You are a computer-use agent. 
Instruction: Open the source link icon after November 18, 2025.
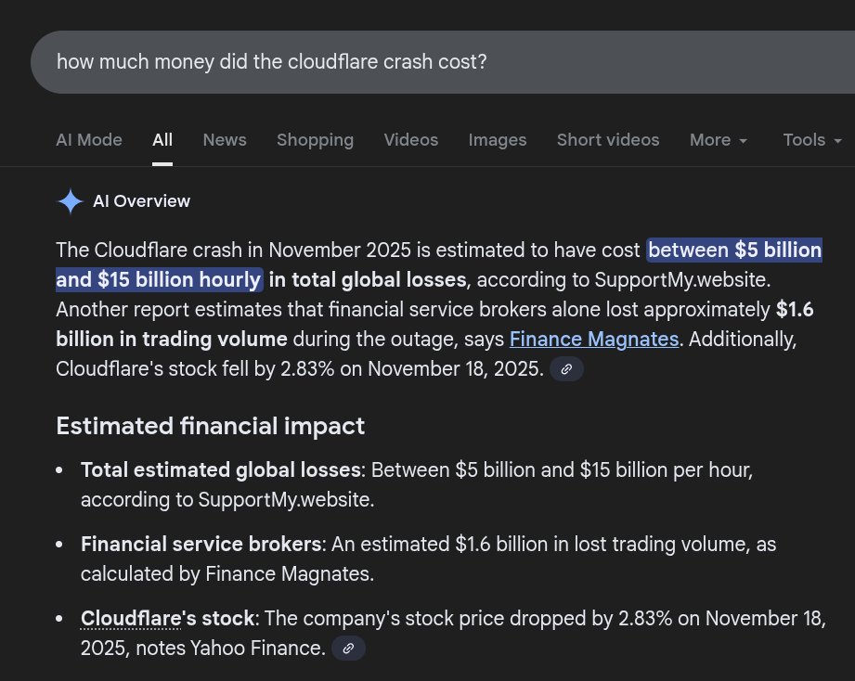[x=566, y=369]
